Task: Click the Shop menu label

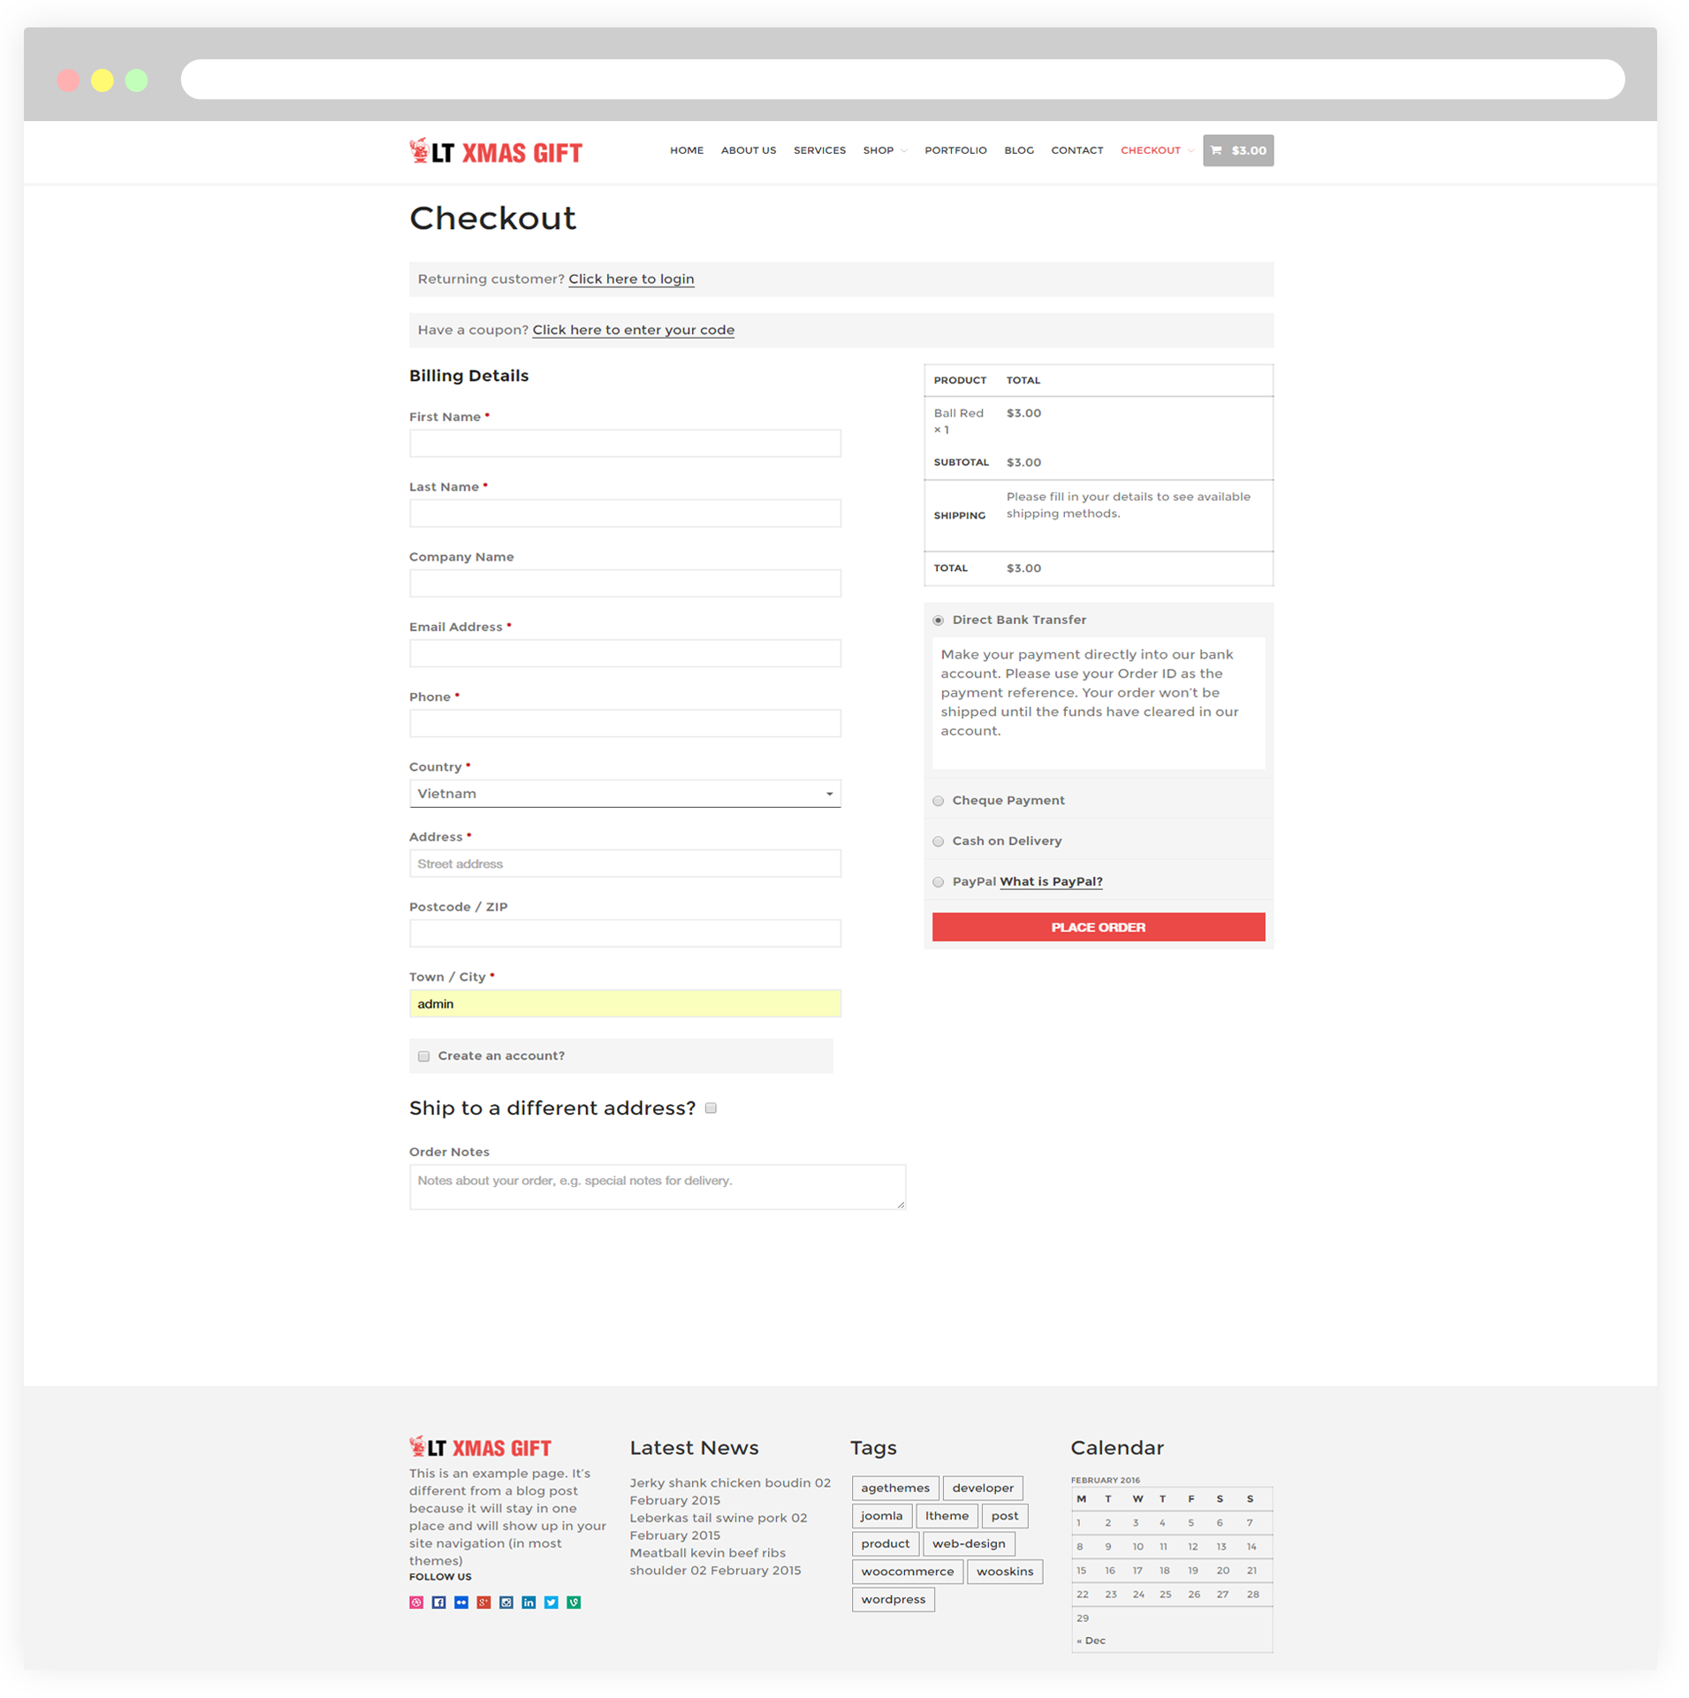Action: coord(878,150)
